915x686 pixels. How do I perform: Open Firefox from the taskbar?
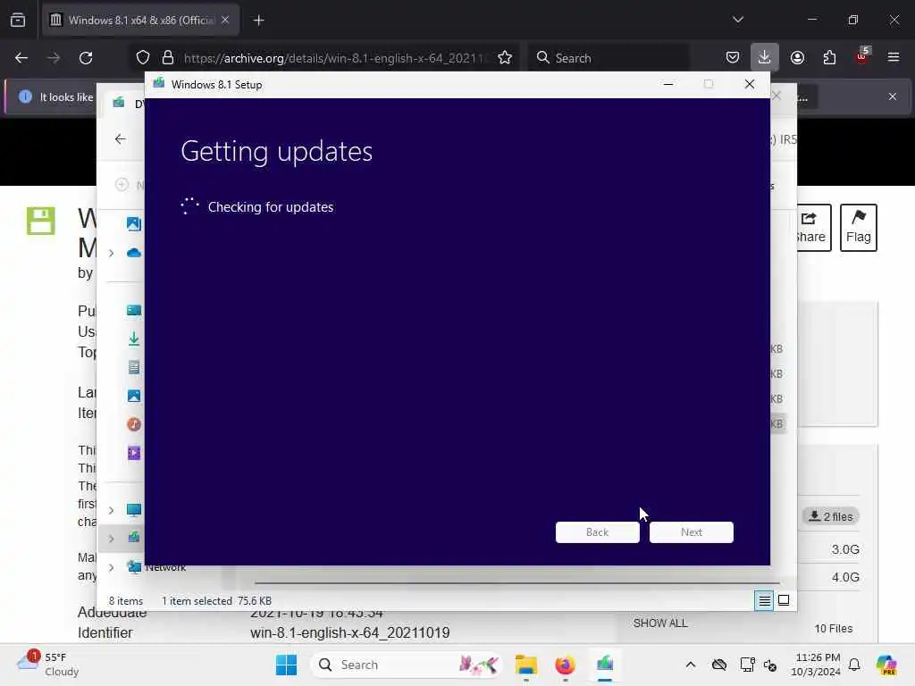coord(565,665)
